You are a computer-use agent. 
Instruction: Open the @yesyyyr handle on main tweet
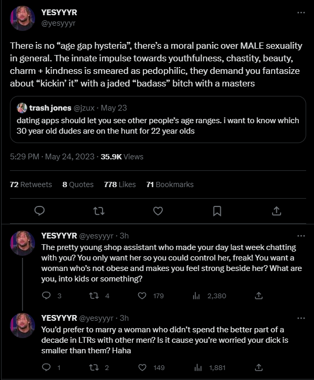tap(58, 23)
